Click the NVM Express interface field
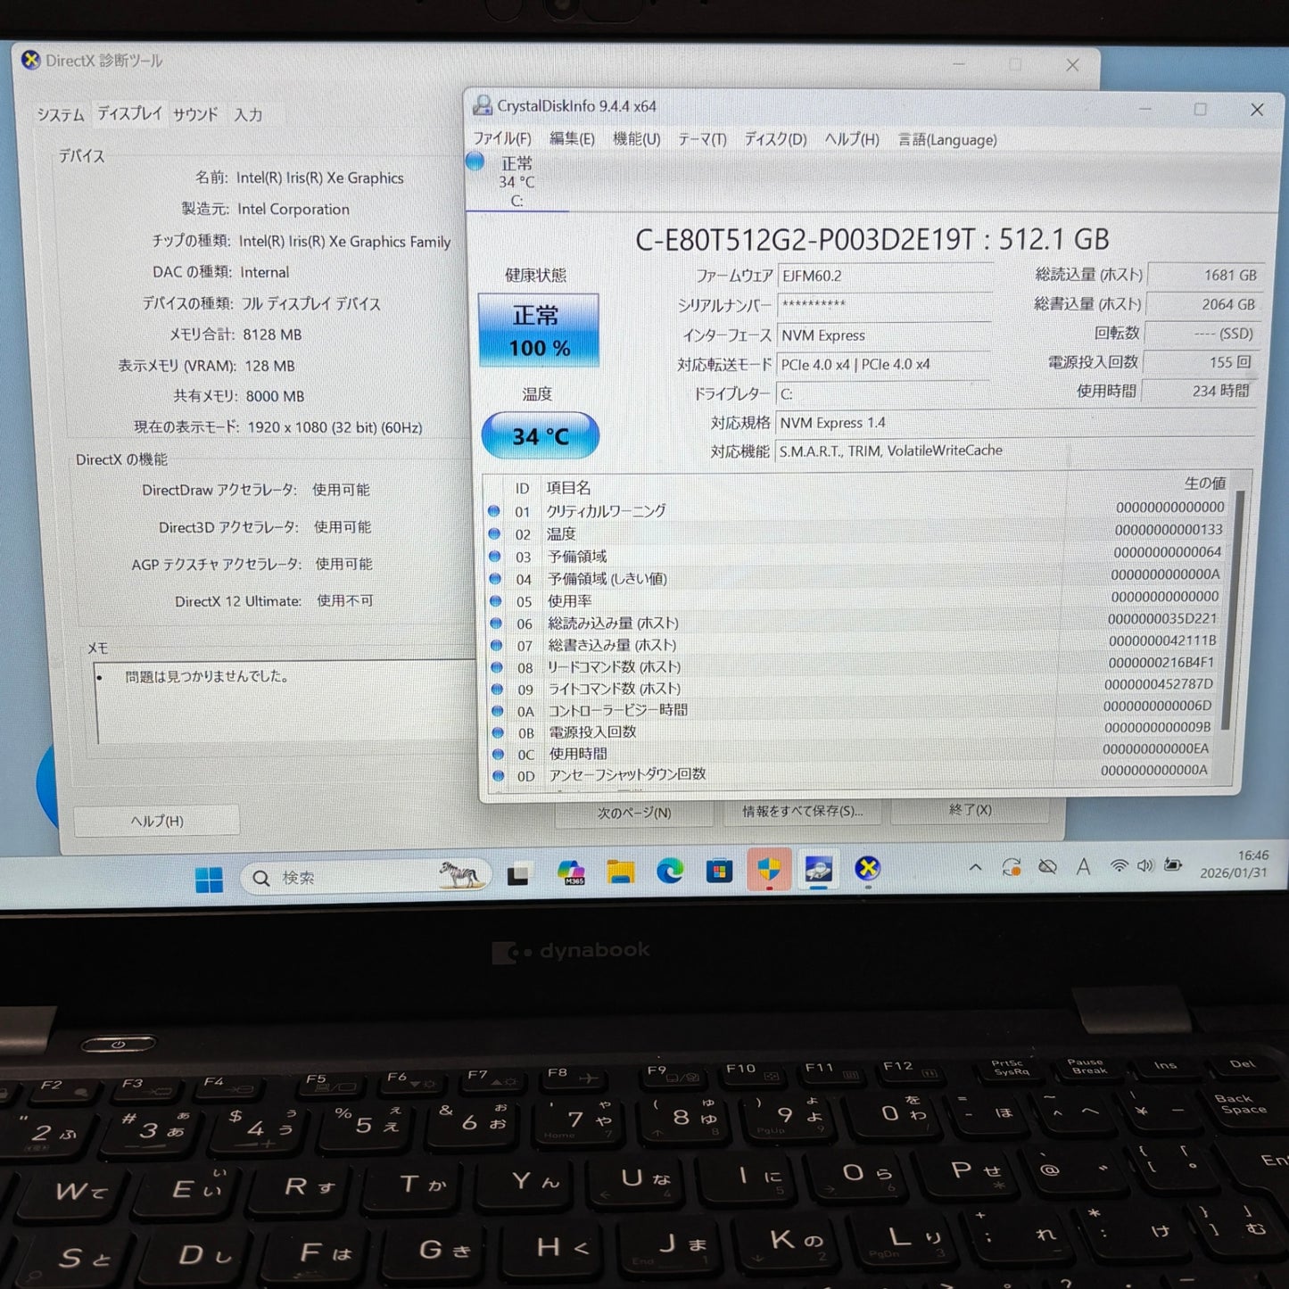 click(884, 335)
